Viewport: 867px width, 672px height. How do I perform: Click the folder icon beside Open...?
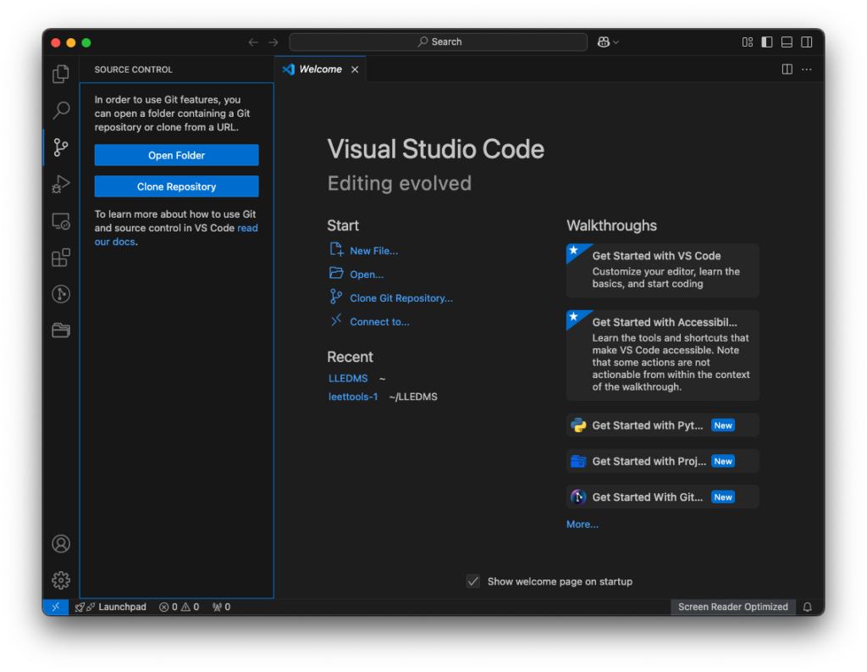coord(336,273)
